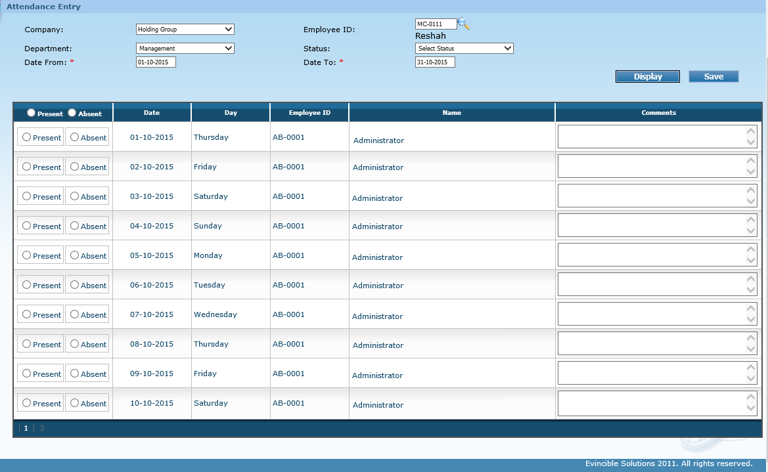Mark 01-10-2015 Thursday as Present
The image size is (768, 472).
coord(27,137)
